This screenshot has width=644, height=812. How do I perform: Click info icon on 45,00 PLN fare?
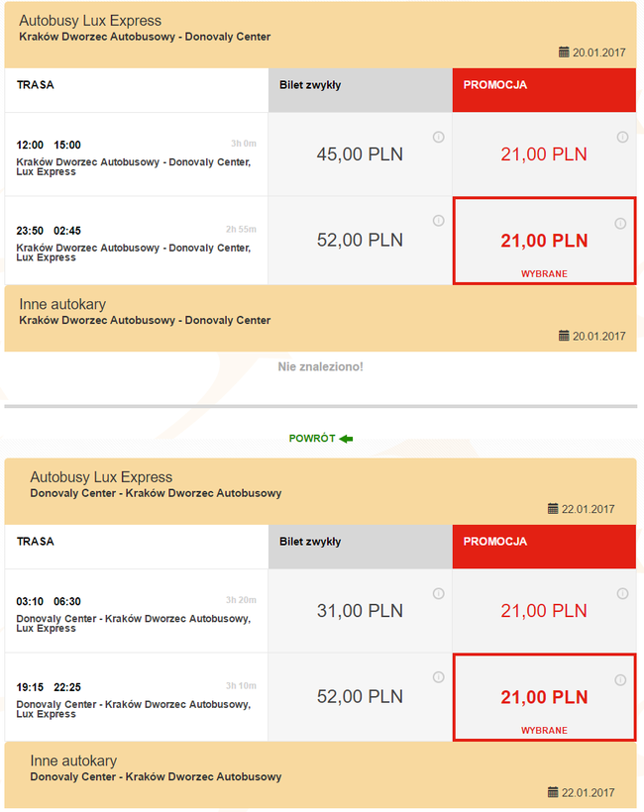pos(438,137)
